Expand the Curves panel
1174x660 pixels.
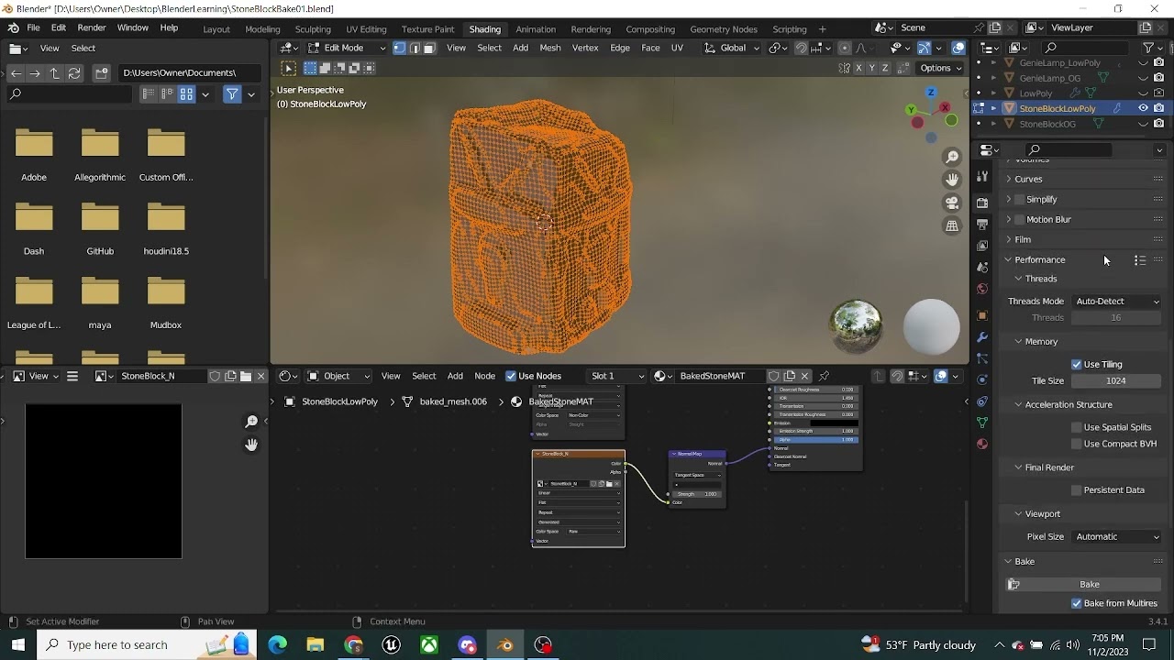(x=1027, y=179)
